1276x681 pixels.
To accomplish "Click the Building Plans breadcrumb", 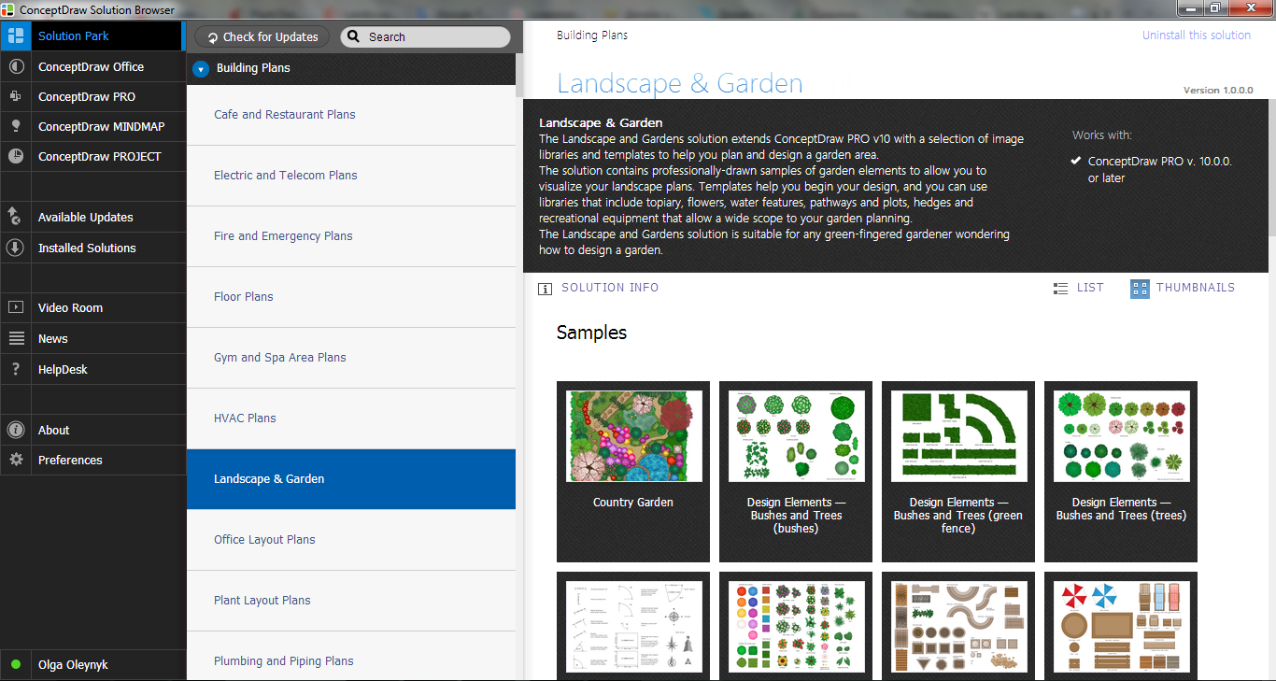I will [x=592, y=35].
